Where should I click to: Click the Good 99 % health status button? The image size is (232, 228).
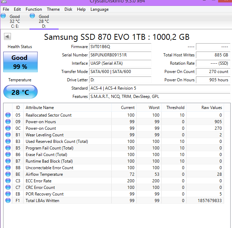[x=20, y=62]
